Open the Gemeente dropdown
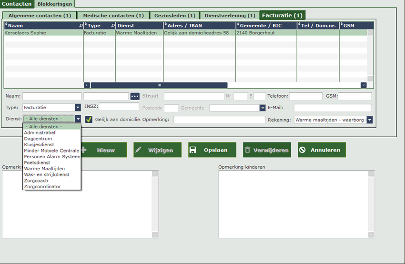Image resolution: width=405 pixels, height=264 pixels. coord(262,108)
